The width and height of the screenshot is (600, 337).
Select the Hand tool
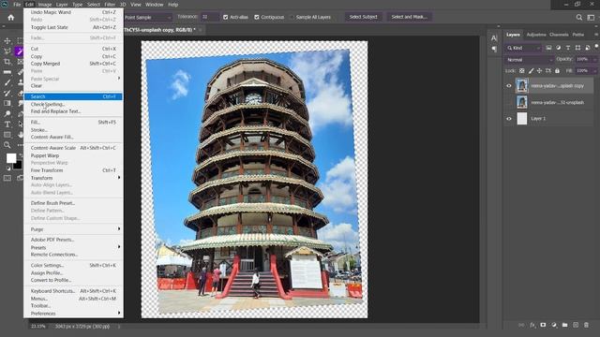[20, 135]
